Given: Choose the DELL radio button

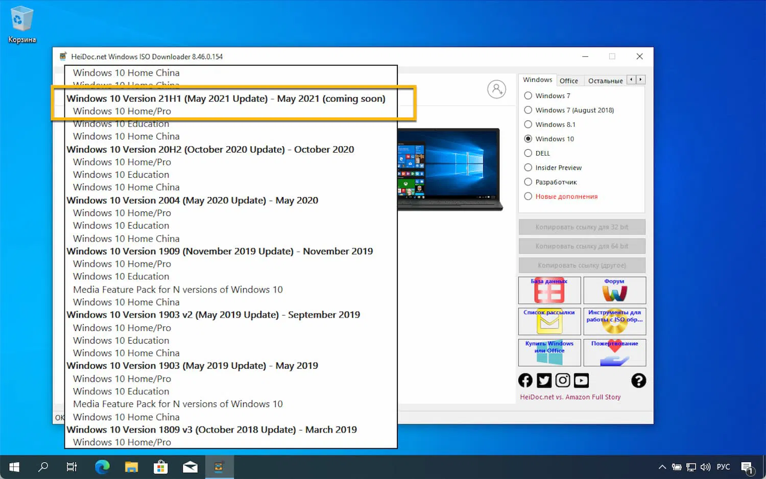Looking at the screenshot, I should tap(528, 153).
